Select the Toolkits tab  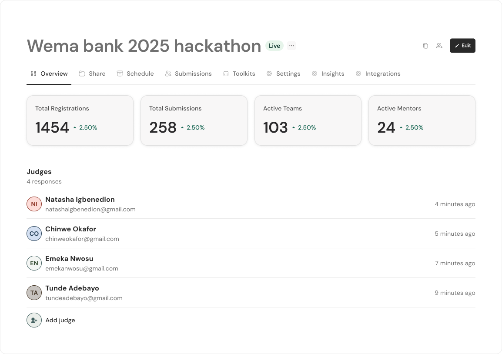click(x=239, y=73)
